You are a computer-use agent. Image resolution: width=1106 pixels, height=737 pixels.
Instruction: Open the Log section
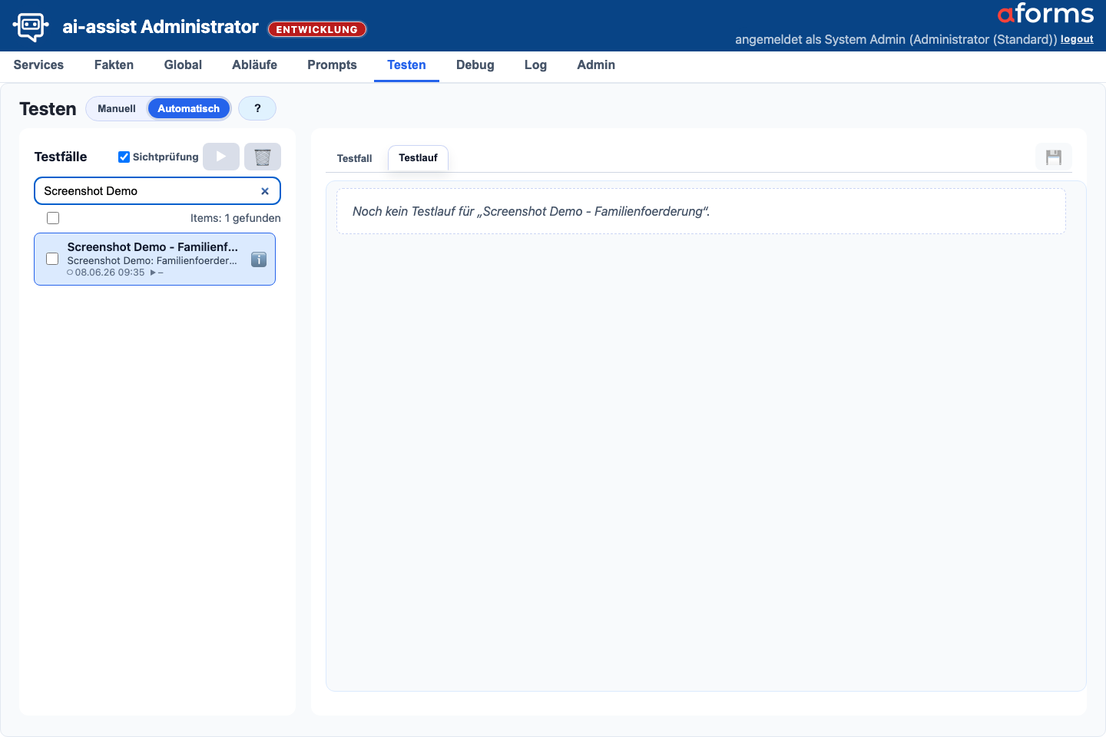[535, 65]
